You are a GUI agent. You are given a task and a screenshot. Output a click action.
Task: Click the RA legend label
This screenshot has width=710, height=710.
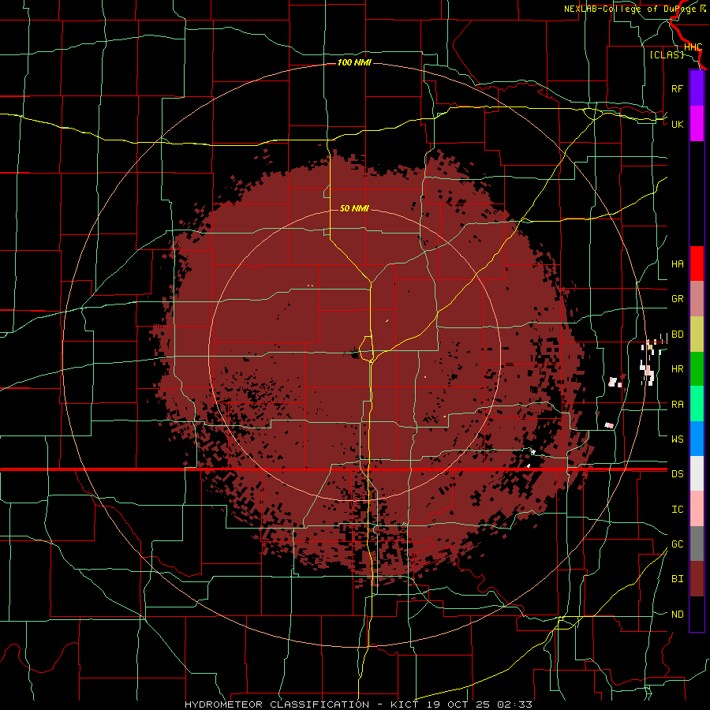[677, 405]
